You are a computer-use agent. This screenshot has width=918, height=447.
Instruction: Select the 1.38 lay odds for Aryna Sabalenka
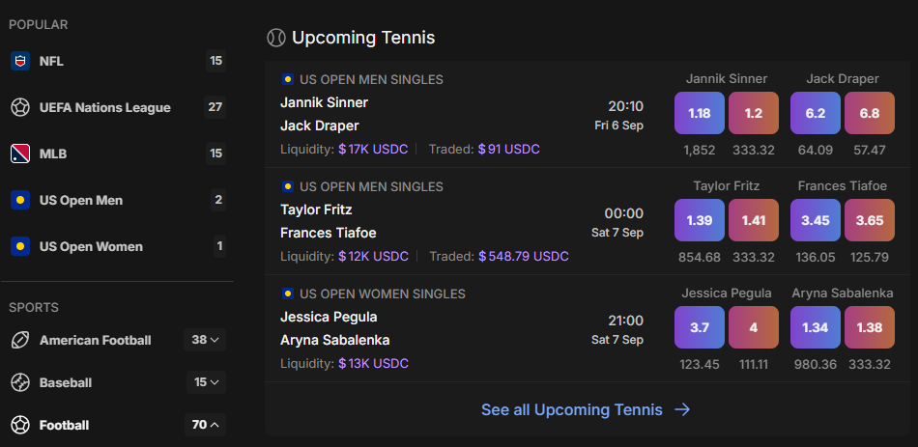point(870,327)
